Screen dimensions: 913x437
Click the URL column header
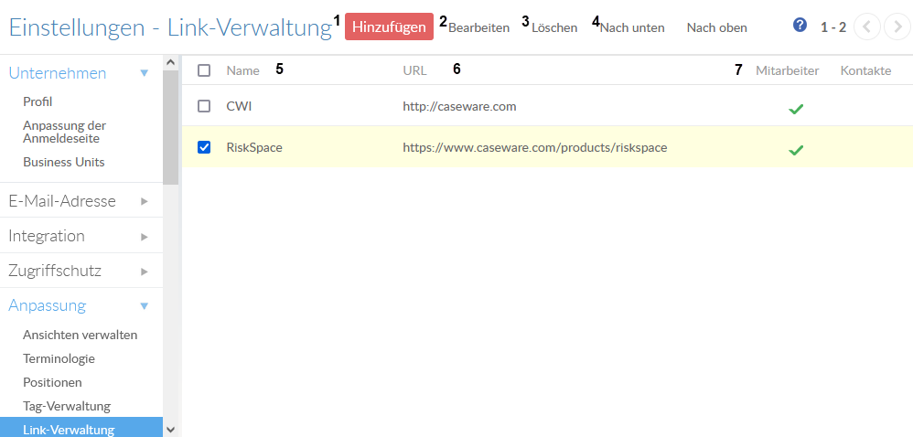pyautogui.click(x=414, y=70)
